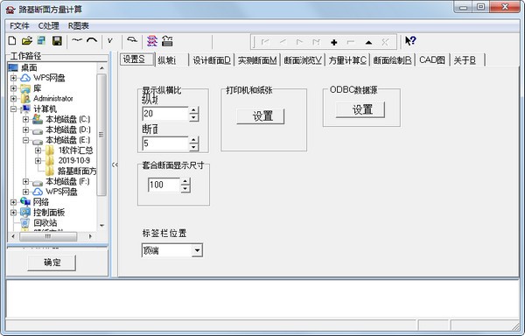Click the context help arrow-question icon
The image size is (525, 336).
point(410,41)
